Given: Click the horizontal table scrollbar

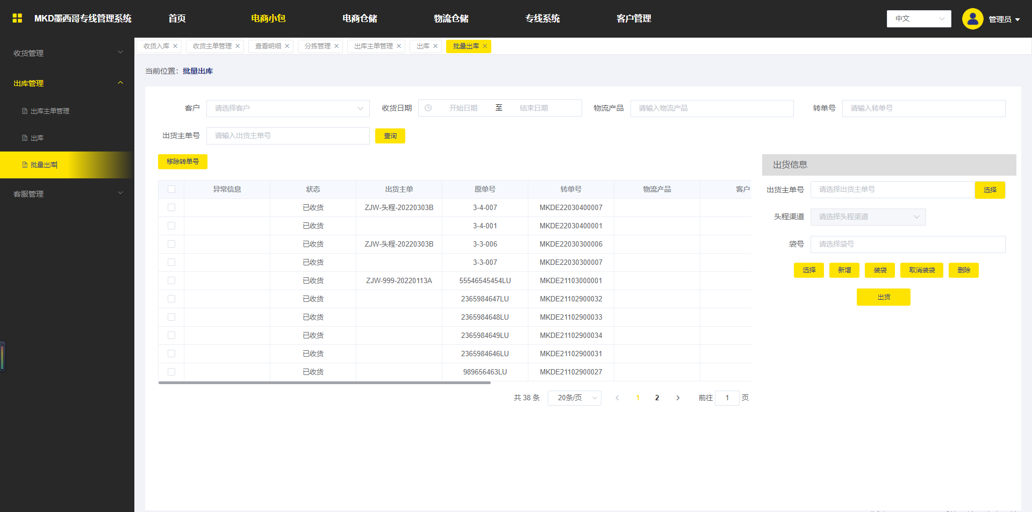Looking at the screenshot, I should click(324, 383).
